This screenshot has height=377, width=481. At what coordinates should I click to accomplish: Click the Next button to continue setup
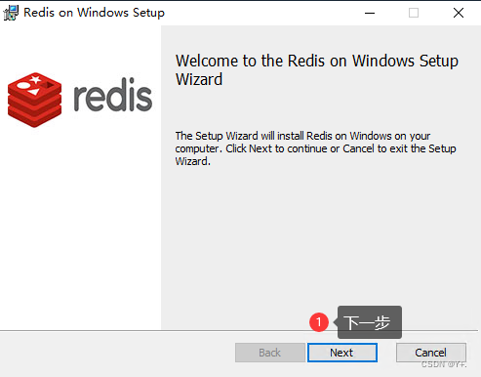(342, 353)
